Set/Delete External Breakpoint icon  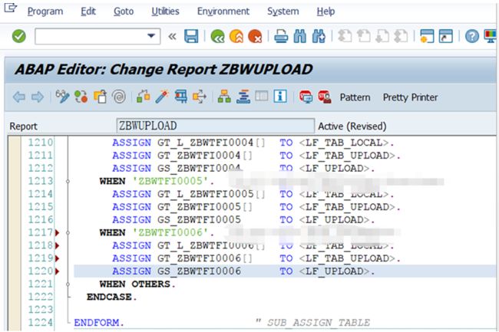pyautogui.click(x=324, y=97)
